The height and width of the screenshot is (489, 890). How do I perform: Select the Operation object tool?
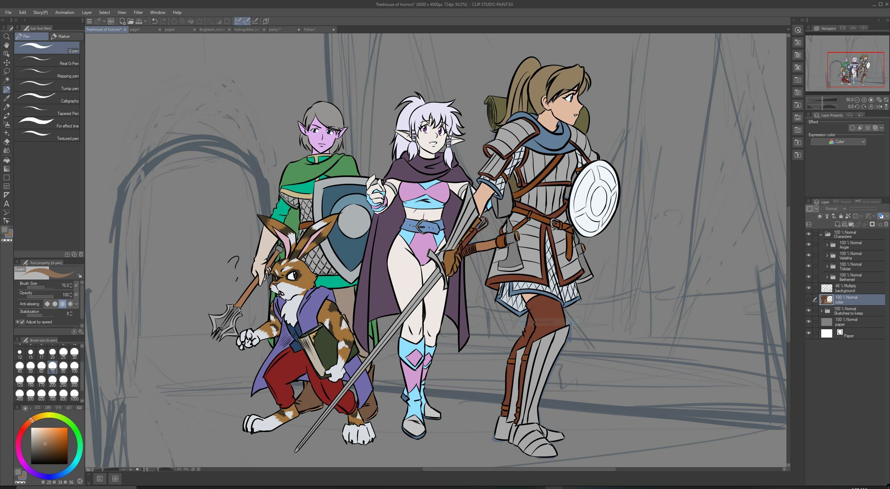click(x=6, y=54)
